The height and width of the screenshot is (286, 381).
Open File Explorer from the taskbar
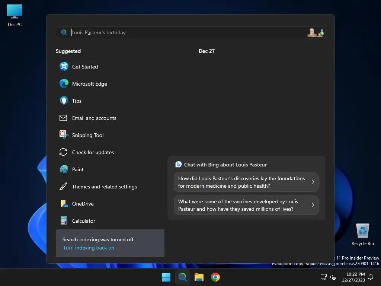pyautogui.click(x=199, y=277)
